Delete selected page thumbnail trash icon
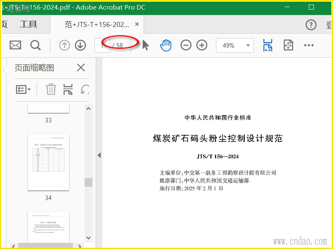This screenshot has width=333, height=249. [51, 89]
